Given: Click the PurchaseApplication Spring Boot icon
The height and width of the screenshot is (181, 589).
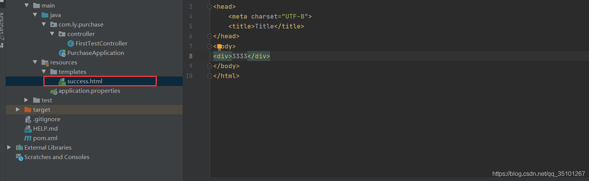Looking at the screenshot, I should point(62,53).
